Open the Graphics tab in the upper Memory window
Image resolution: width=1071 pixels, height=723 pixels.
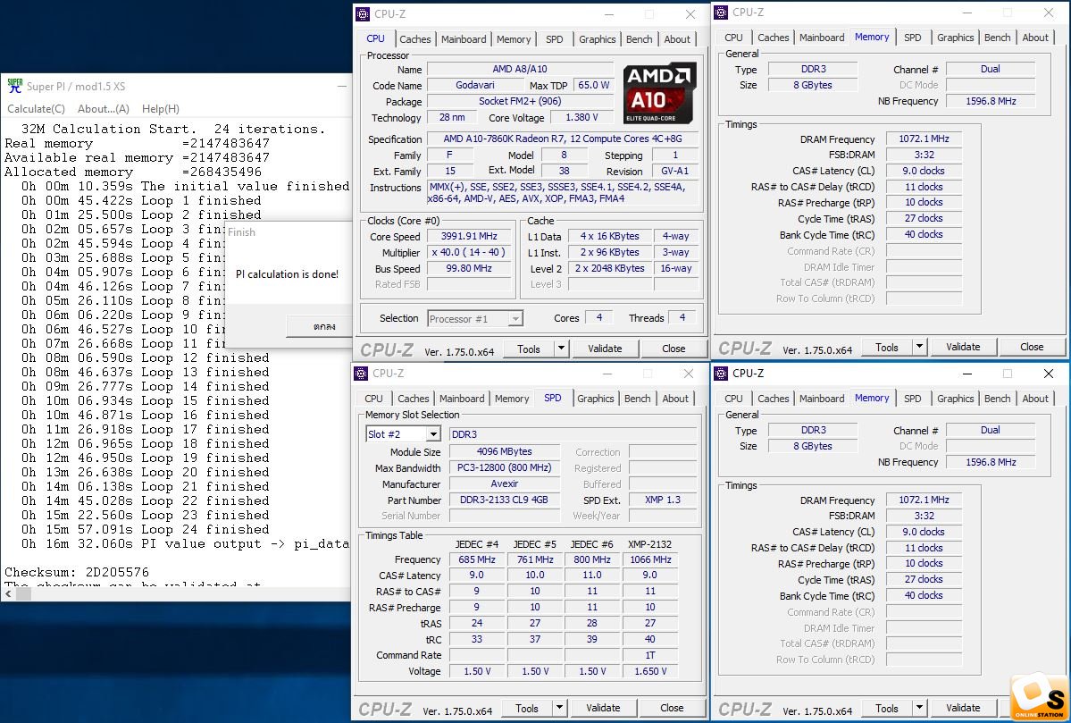tap(956, 38)
